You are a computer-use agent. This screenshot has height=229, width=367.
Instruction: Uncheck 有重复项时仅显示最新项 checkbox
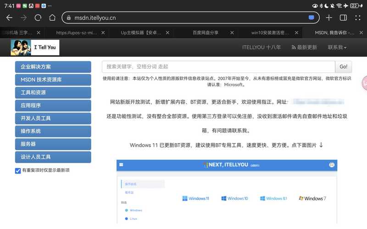click(x=18, y=170)
